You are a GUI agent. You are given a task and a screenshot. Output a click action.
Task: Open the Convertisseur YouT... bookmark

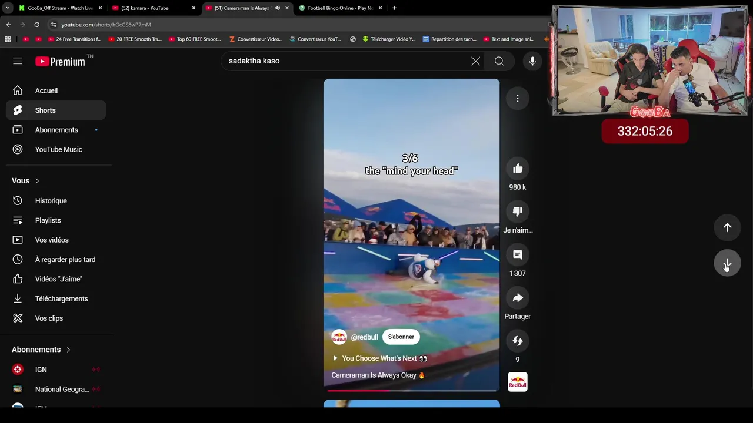coord(315,39)
